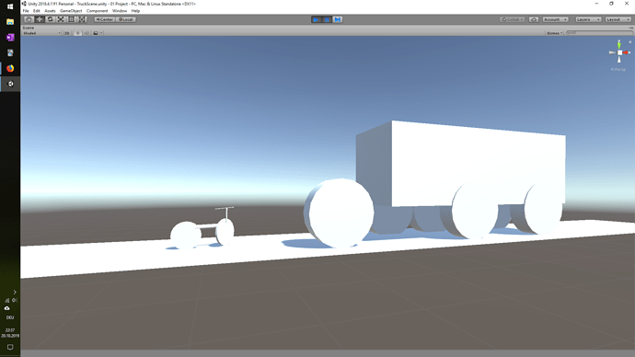This screenshot has height=357, width=635.
Task: Select the Rect Transform tool
Action: pyautogui.click(x=71, y=19)
